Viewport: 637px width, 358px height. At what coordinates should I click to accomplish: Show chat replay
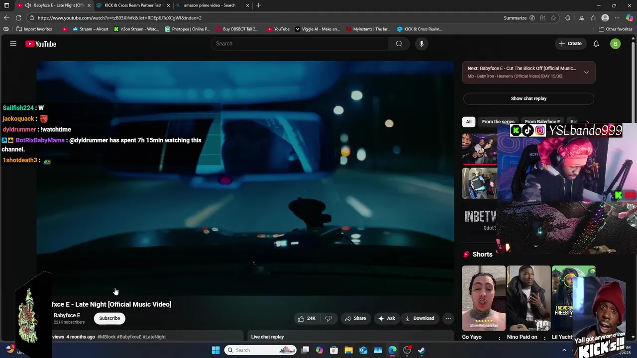click(x=529, y=98)
